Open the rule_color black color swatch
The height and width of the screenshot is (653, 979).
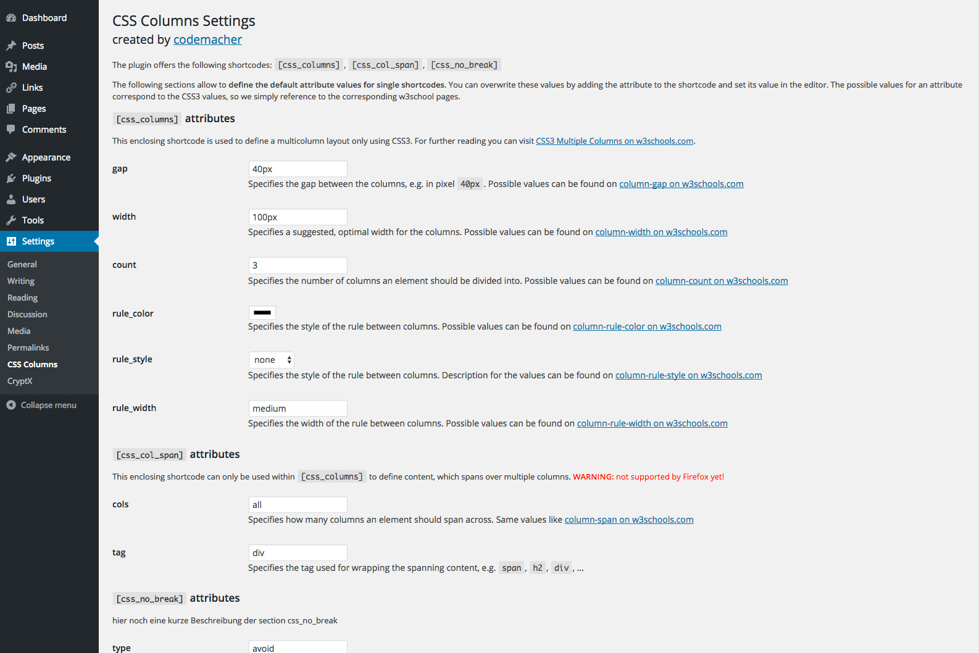[262, 313]
